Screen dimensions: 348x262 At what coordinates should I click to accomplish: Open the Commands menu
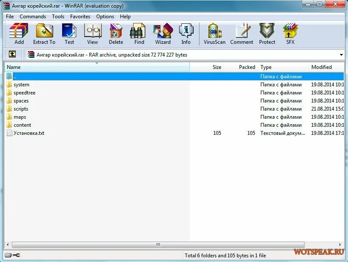33,17
